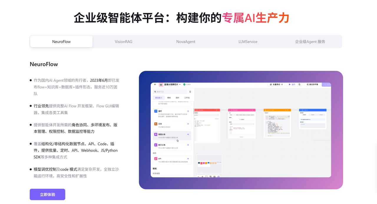Click the orange JavaScript node header
Screen dimensions: 377x204
(277, 110)
